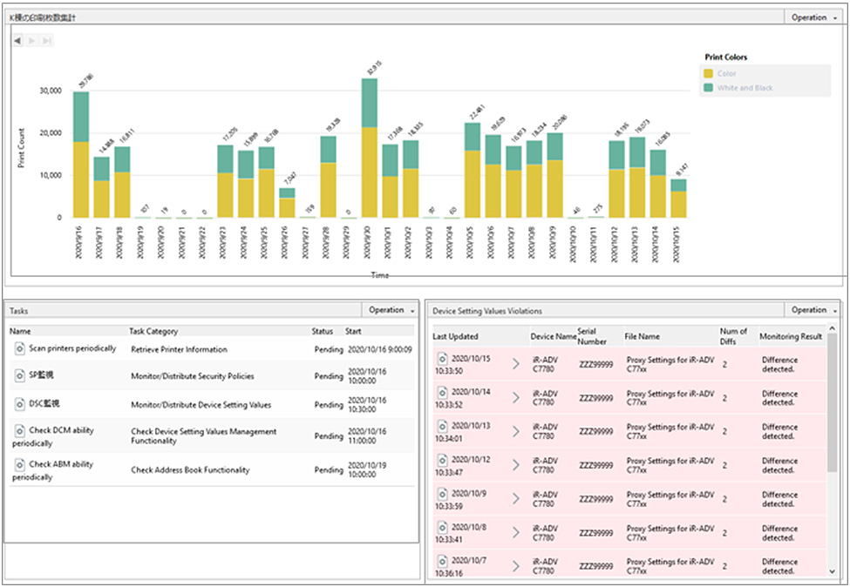Toggle White and Black legend entry

coord(709,88)
